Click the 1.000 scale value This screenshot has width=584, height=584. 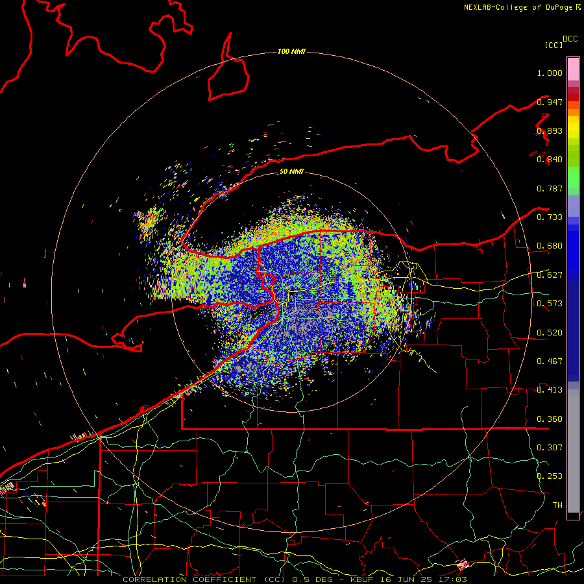click(x=550, y=73)
